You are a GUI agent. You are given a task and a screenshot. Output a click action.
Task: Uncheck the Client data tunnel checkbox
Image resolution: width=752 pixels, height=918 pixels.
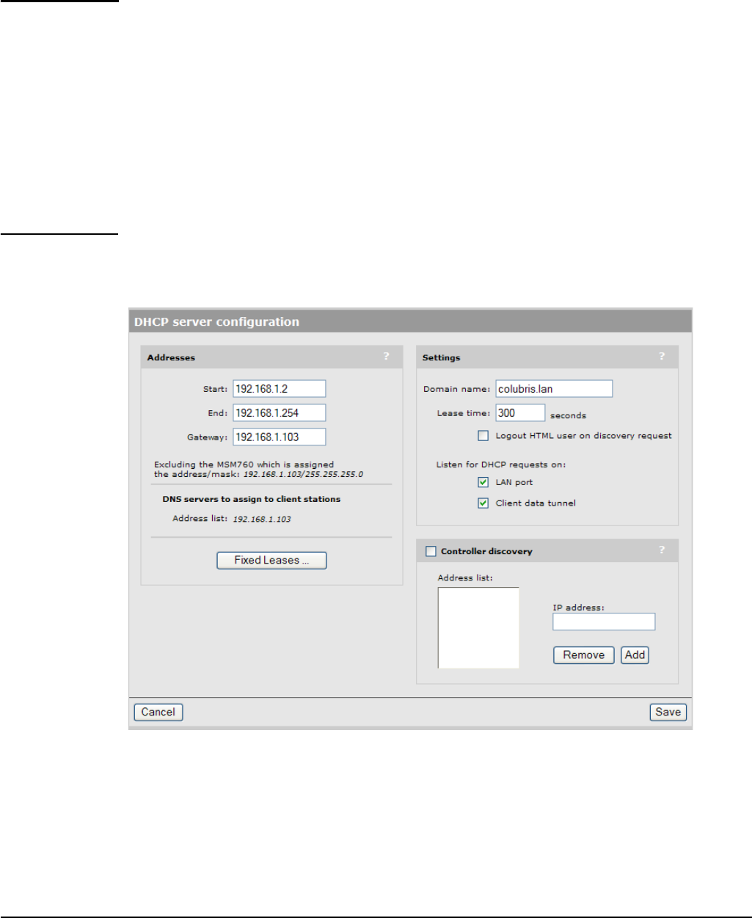click(483, 503)
